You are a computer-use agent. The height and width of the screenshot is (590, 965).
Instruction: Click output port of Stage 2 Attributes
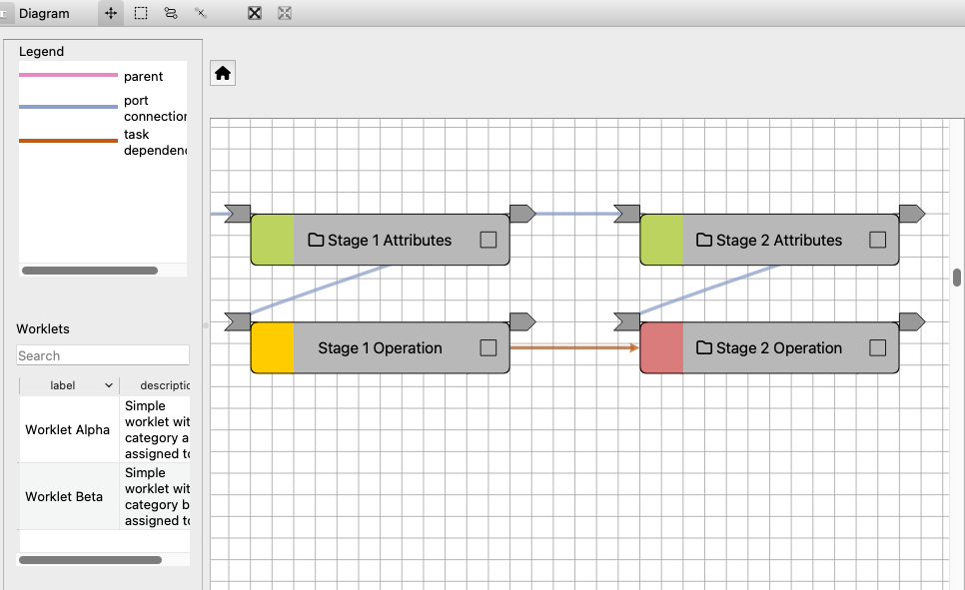click(x=912, y=214)
